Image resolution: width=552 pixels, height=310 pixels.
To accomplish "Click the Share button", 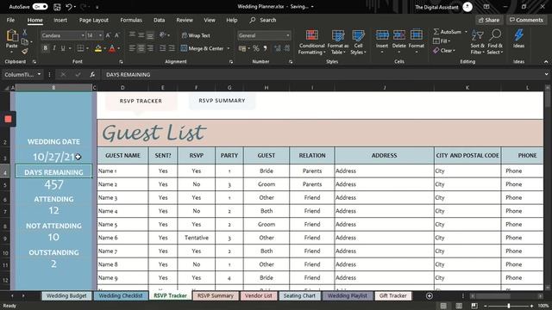I will coord(489,20).
